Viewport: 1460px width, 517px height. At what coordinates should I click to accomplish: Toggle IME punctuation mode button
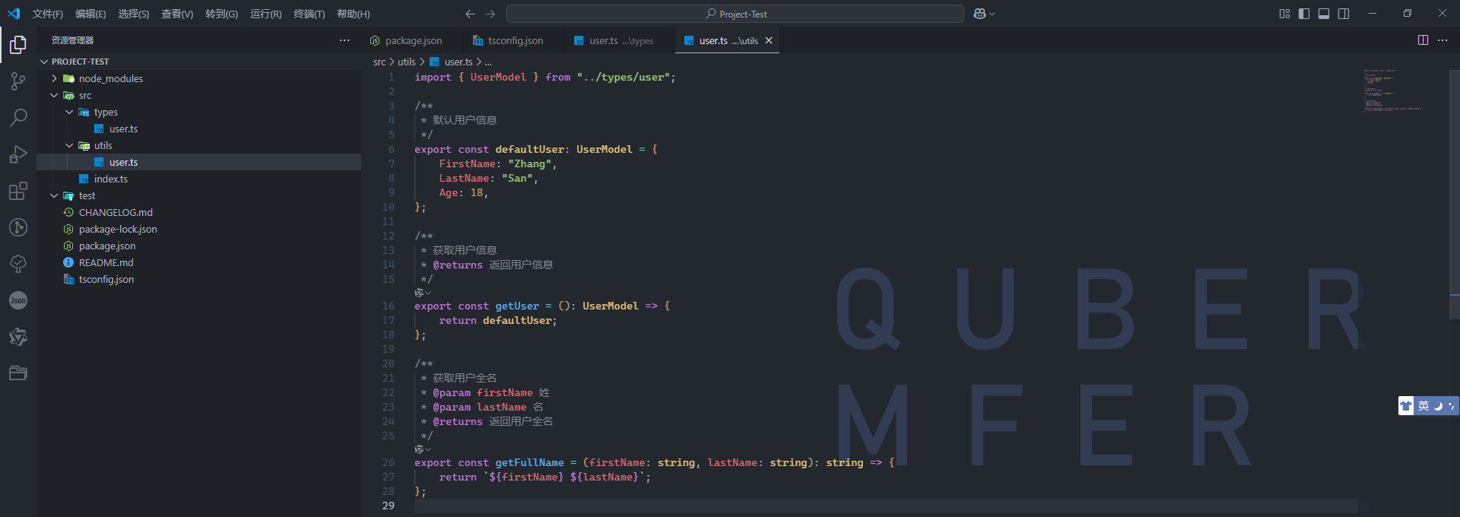tap(1452, 406)
